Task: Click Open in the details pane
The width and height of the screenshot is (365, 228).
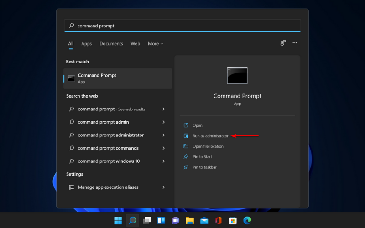Action: 198,125
